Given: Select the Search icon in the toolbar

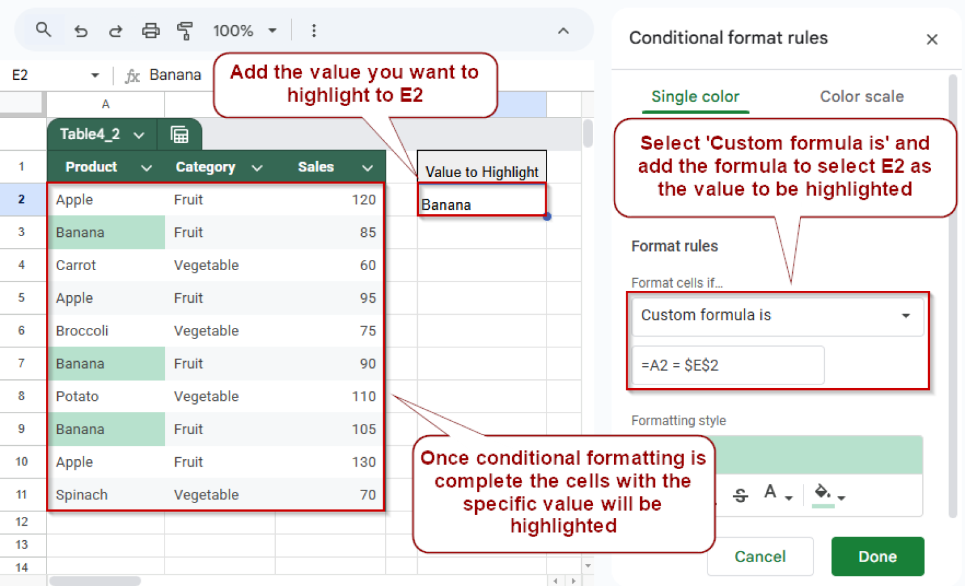Looking at the screenshot, I should click(x=43, y=30).
